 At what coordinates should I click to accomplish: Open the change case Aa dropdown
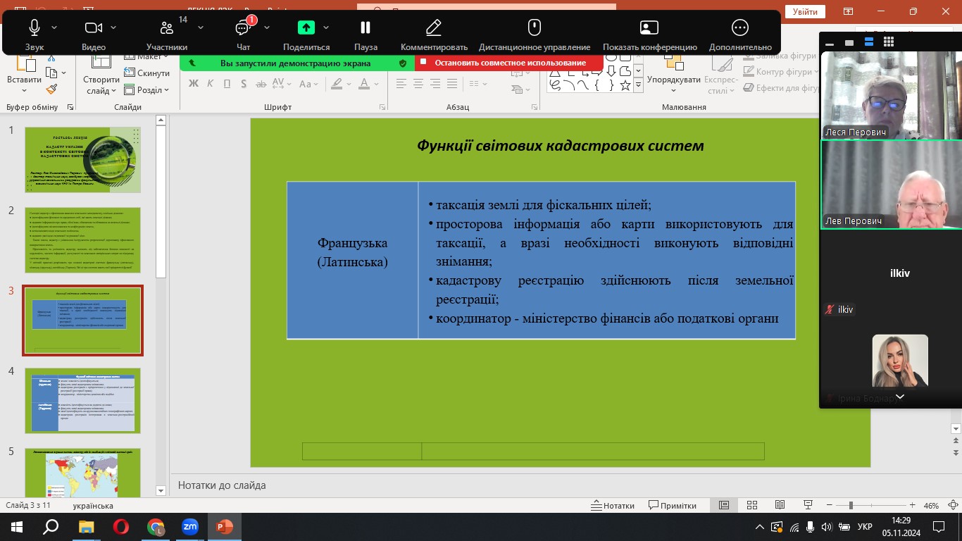tap(308, 84)
